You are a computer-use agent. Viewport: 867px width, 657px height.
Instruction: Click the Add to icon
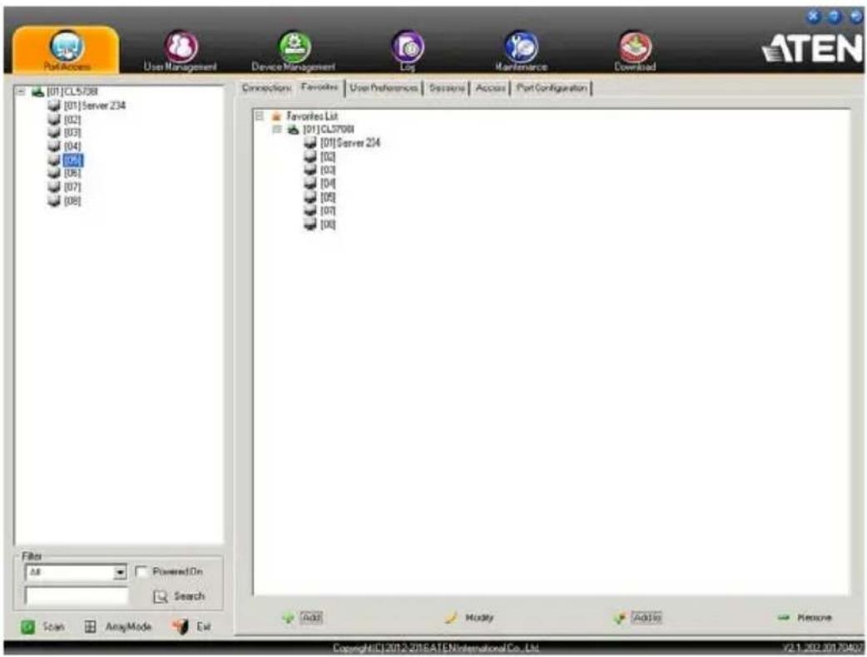[x=620, y=618]
